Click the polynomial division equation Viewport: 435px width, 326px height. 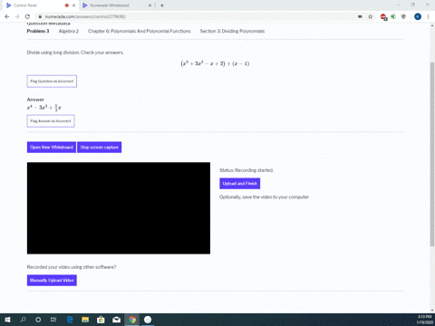pos(215,63)
